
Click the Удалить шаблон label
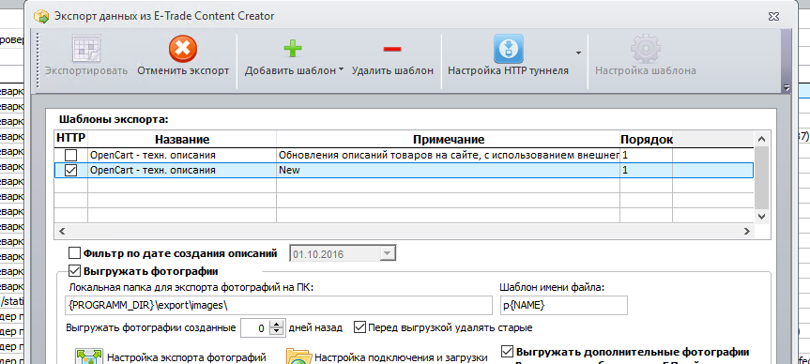[x=392, y=70]
